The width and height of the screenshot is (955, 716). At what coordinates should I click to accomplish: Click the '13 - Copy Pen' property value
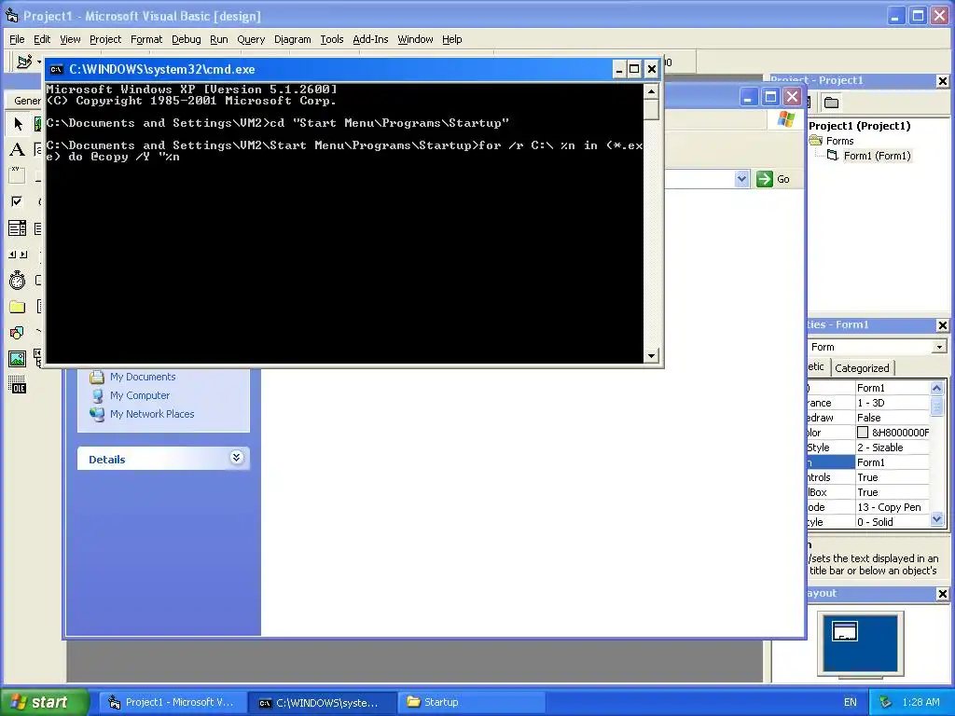coord(893,507)
